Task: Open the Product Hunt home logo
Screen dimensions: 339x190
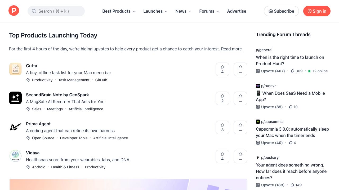Action: (14, 11)
